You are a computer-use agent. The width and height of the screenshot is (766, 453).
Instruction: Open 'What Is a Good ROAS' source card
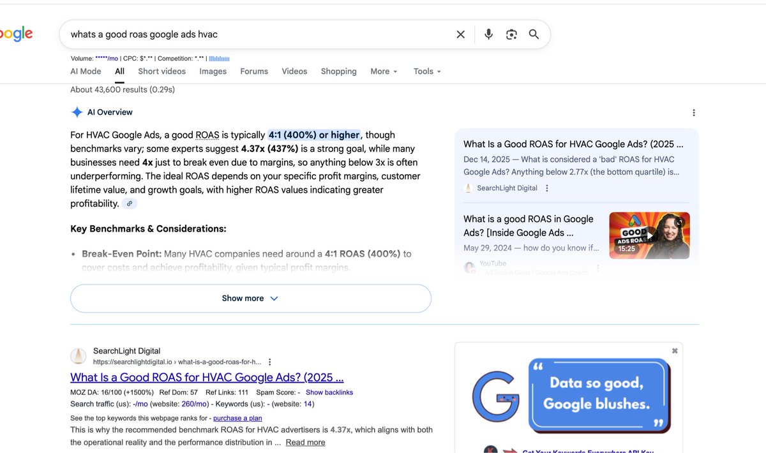click(576, 166)
